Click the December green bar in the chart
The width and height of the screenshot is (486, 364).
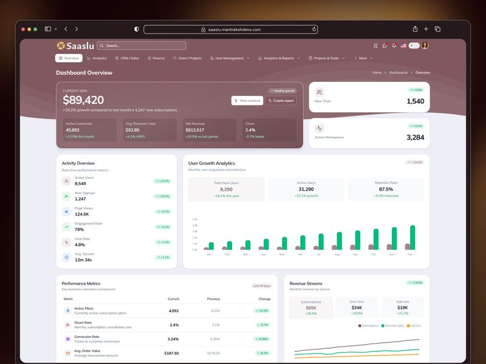[412, 237]
